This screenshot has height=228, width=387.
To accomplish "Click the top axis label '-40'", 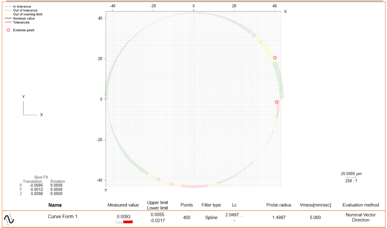I will coord(113,6).
